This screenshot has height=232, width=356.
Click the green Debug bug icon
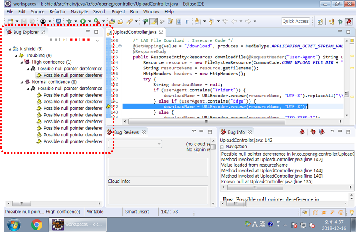pyautogui.click(x=69, y=21)
